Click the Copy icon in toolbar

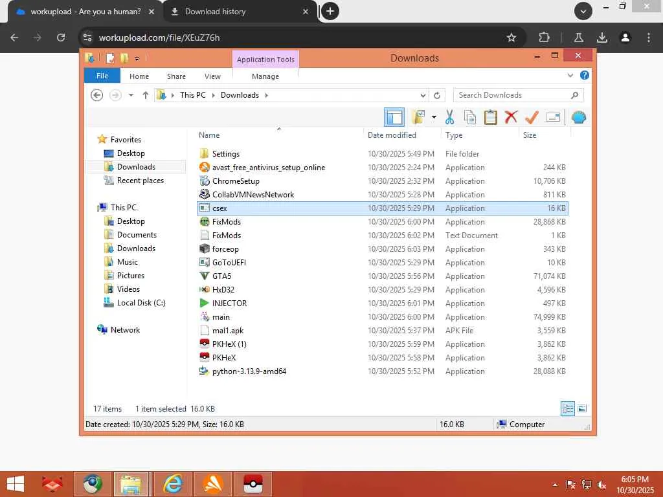click(470, 117)
